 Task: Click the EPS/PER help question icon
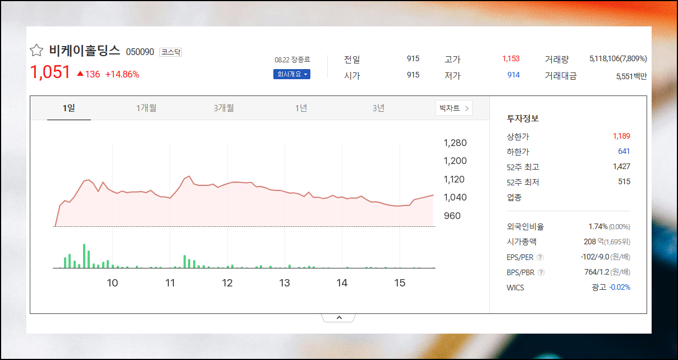click(540, 257)
